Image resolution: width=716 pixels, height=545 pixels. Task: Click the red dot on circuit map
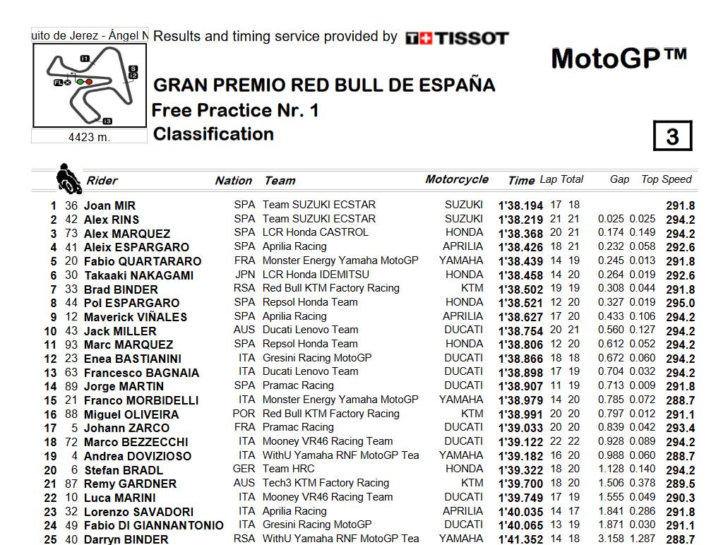(x=88, y=82)
